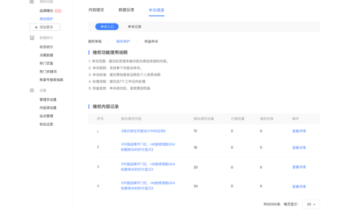Click the red new badge beside 品牌曝光

[58, 11]
